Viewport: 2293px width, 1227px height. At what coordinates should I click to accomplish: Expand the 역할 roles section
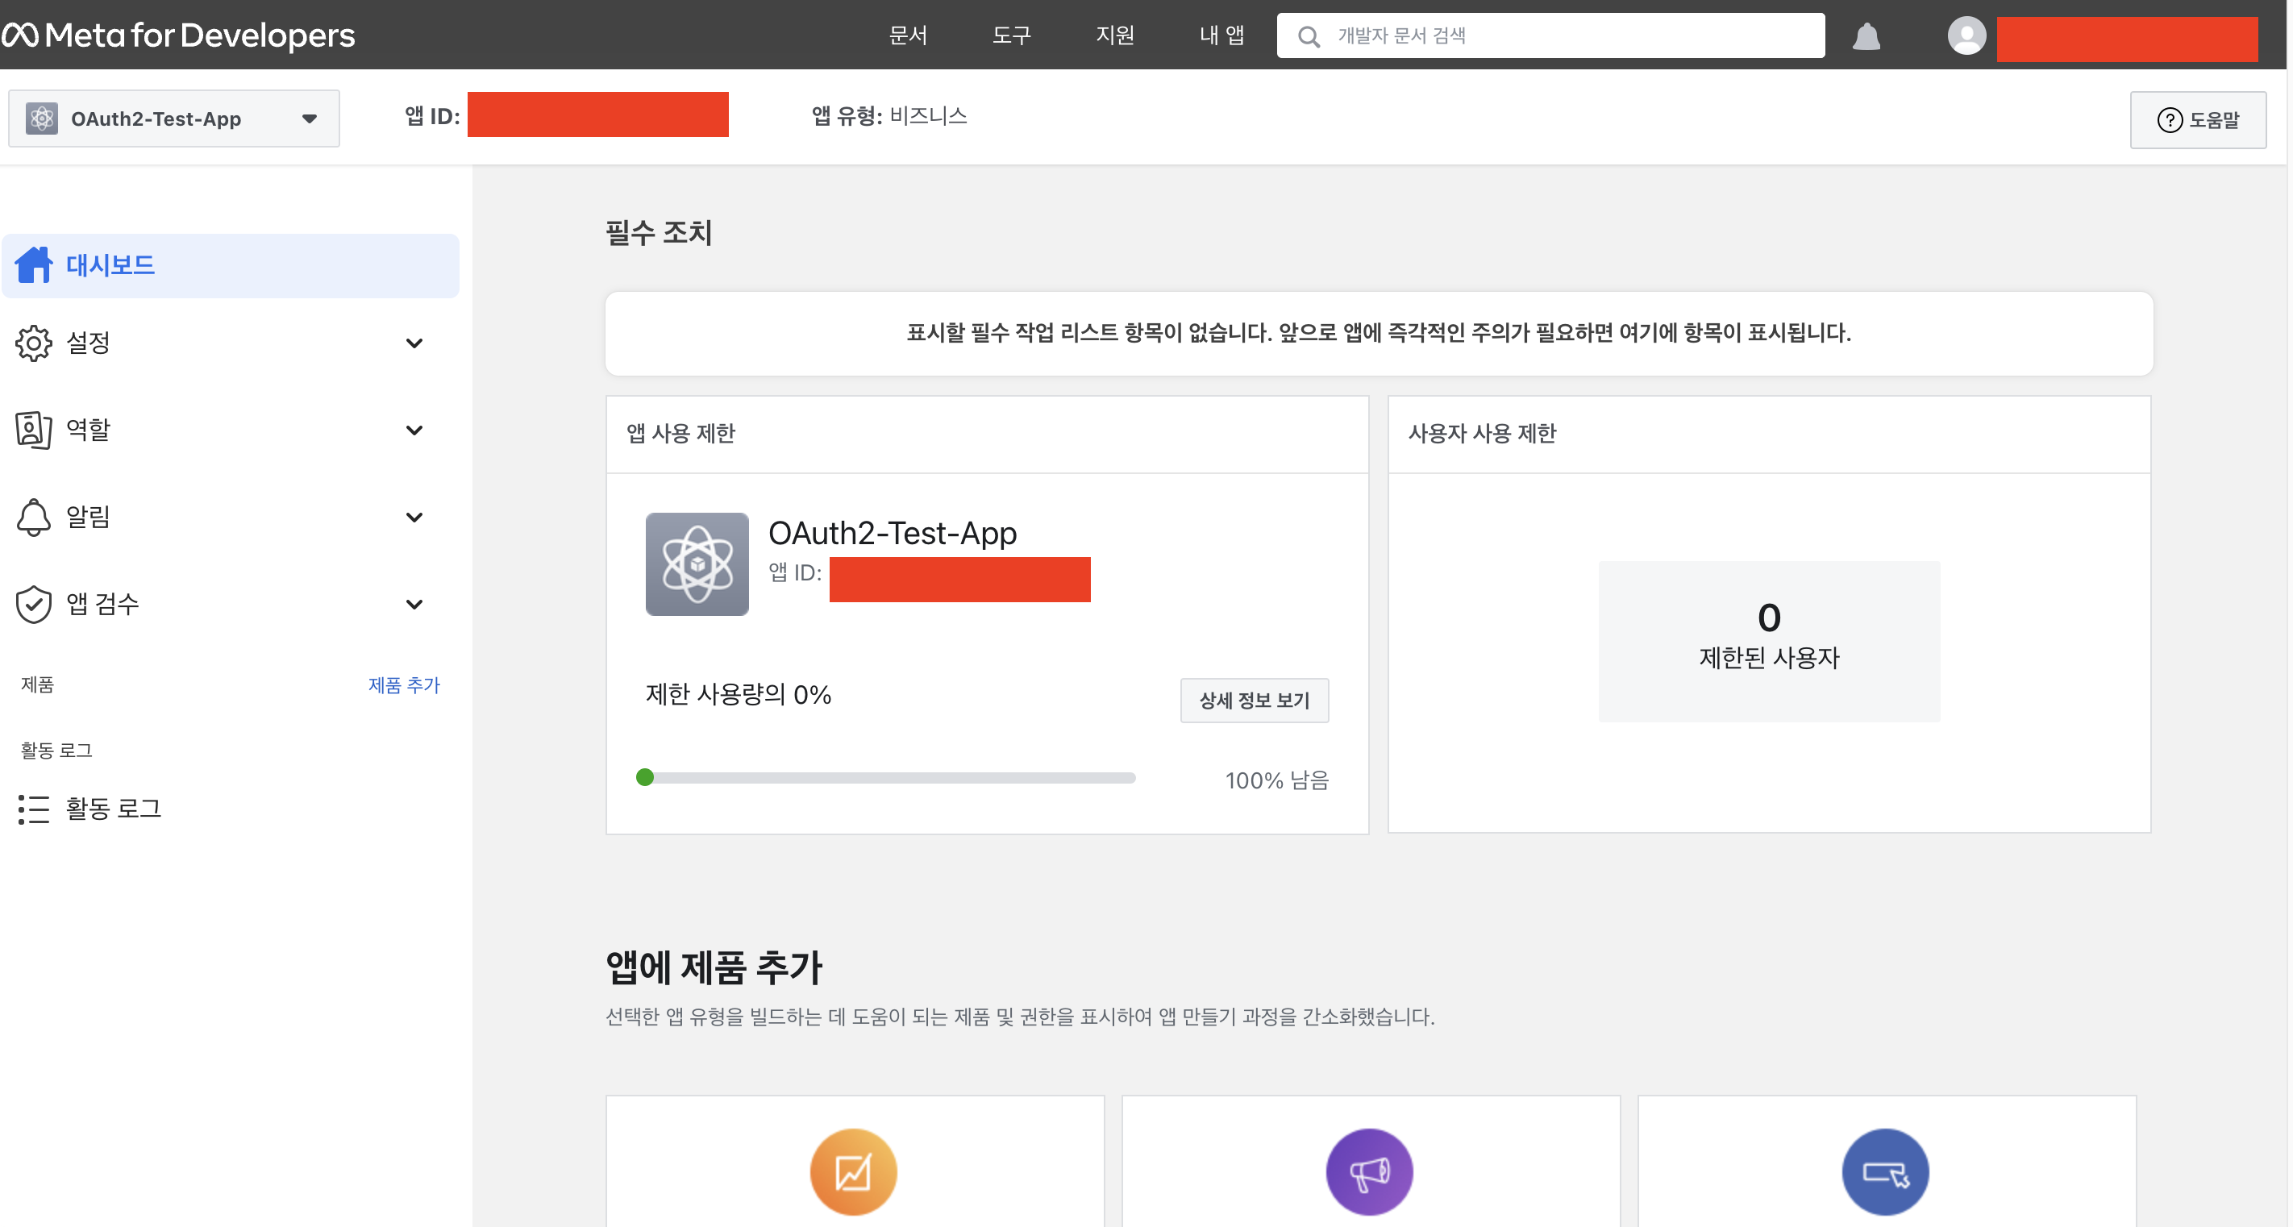coord(414,430)
